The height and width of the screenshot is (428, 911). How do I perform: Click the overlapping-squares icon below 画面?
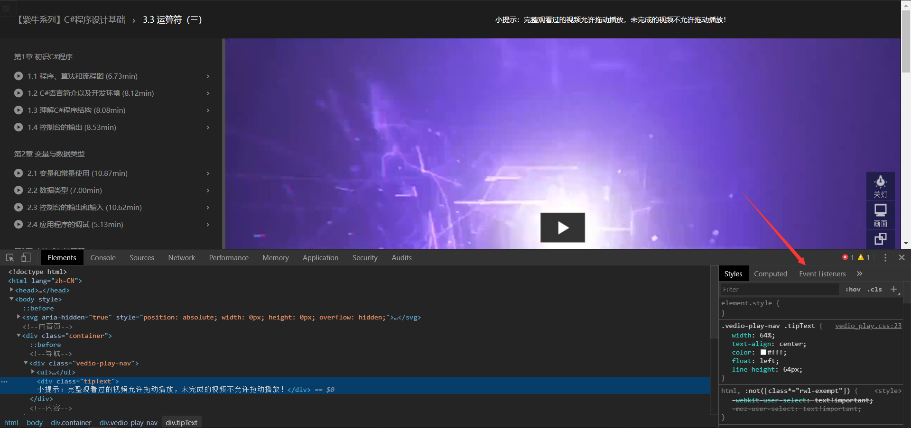click(x=881, y=239)
